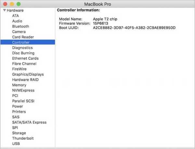Viewport: 195px width, 149px height.
Task: Click the MacBook Pro window title
Action: [97, 4]
